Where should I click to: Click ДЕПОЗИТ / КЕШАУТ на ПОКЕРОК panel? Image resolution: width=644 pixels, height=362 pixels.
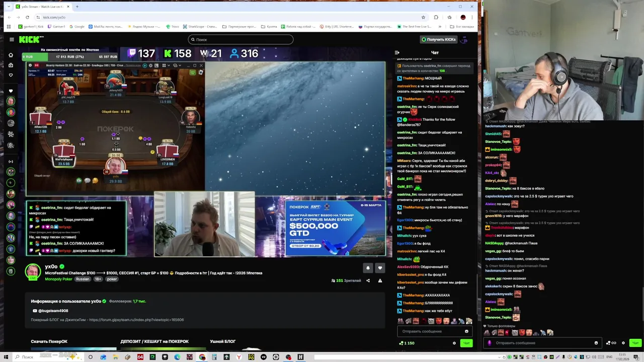point(154,341)
